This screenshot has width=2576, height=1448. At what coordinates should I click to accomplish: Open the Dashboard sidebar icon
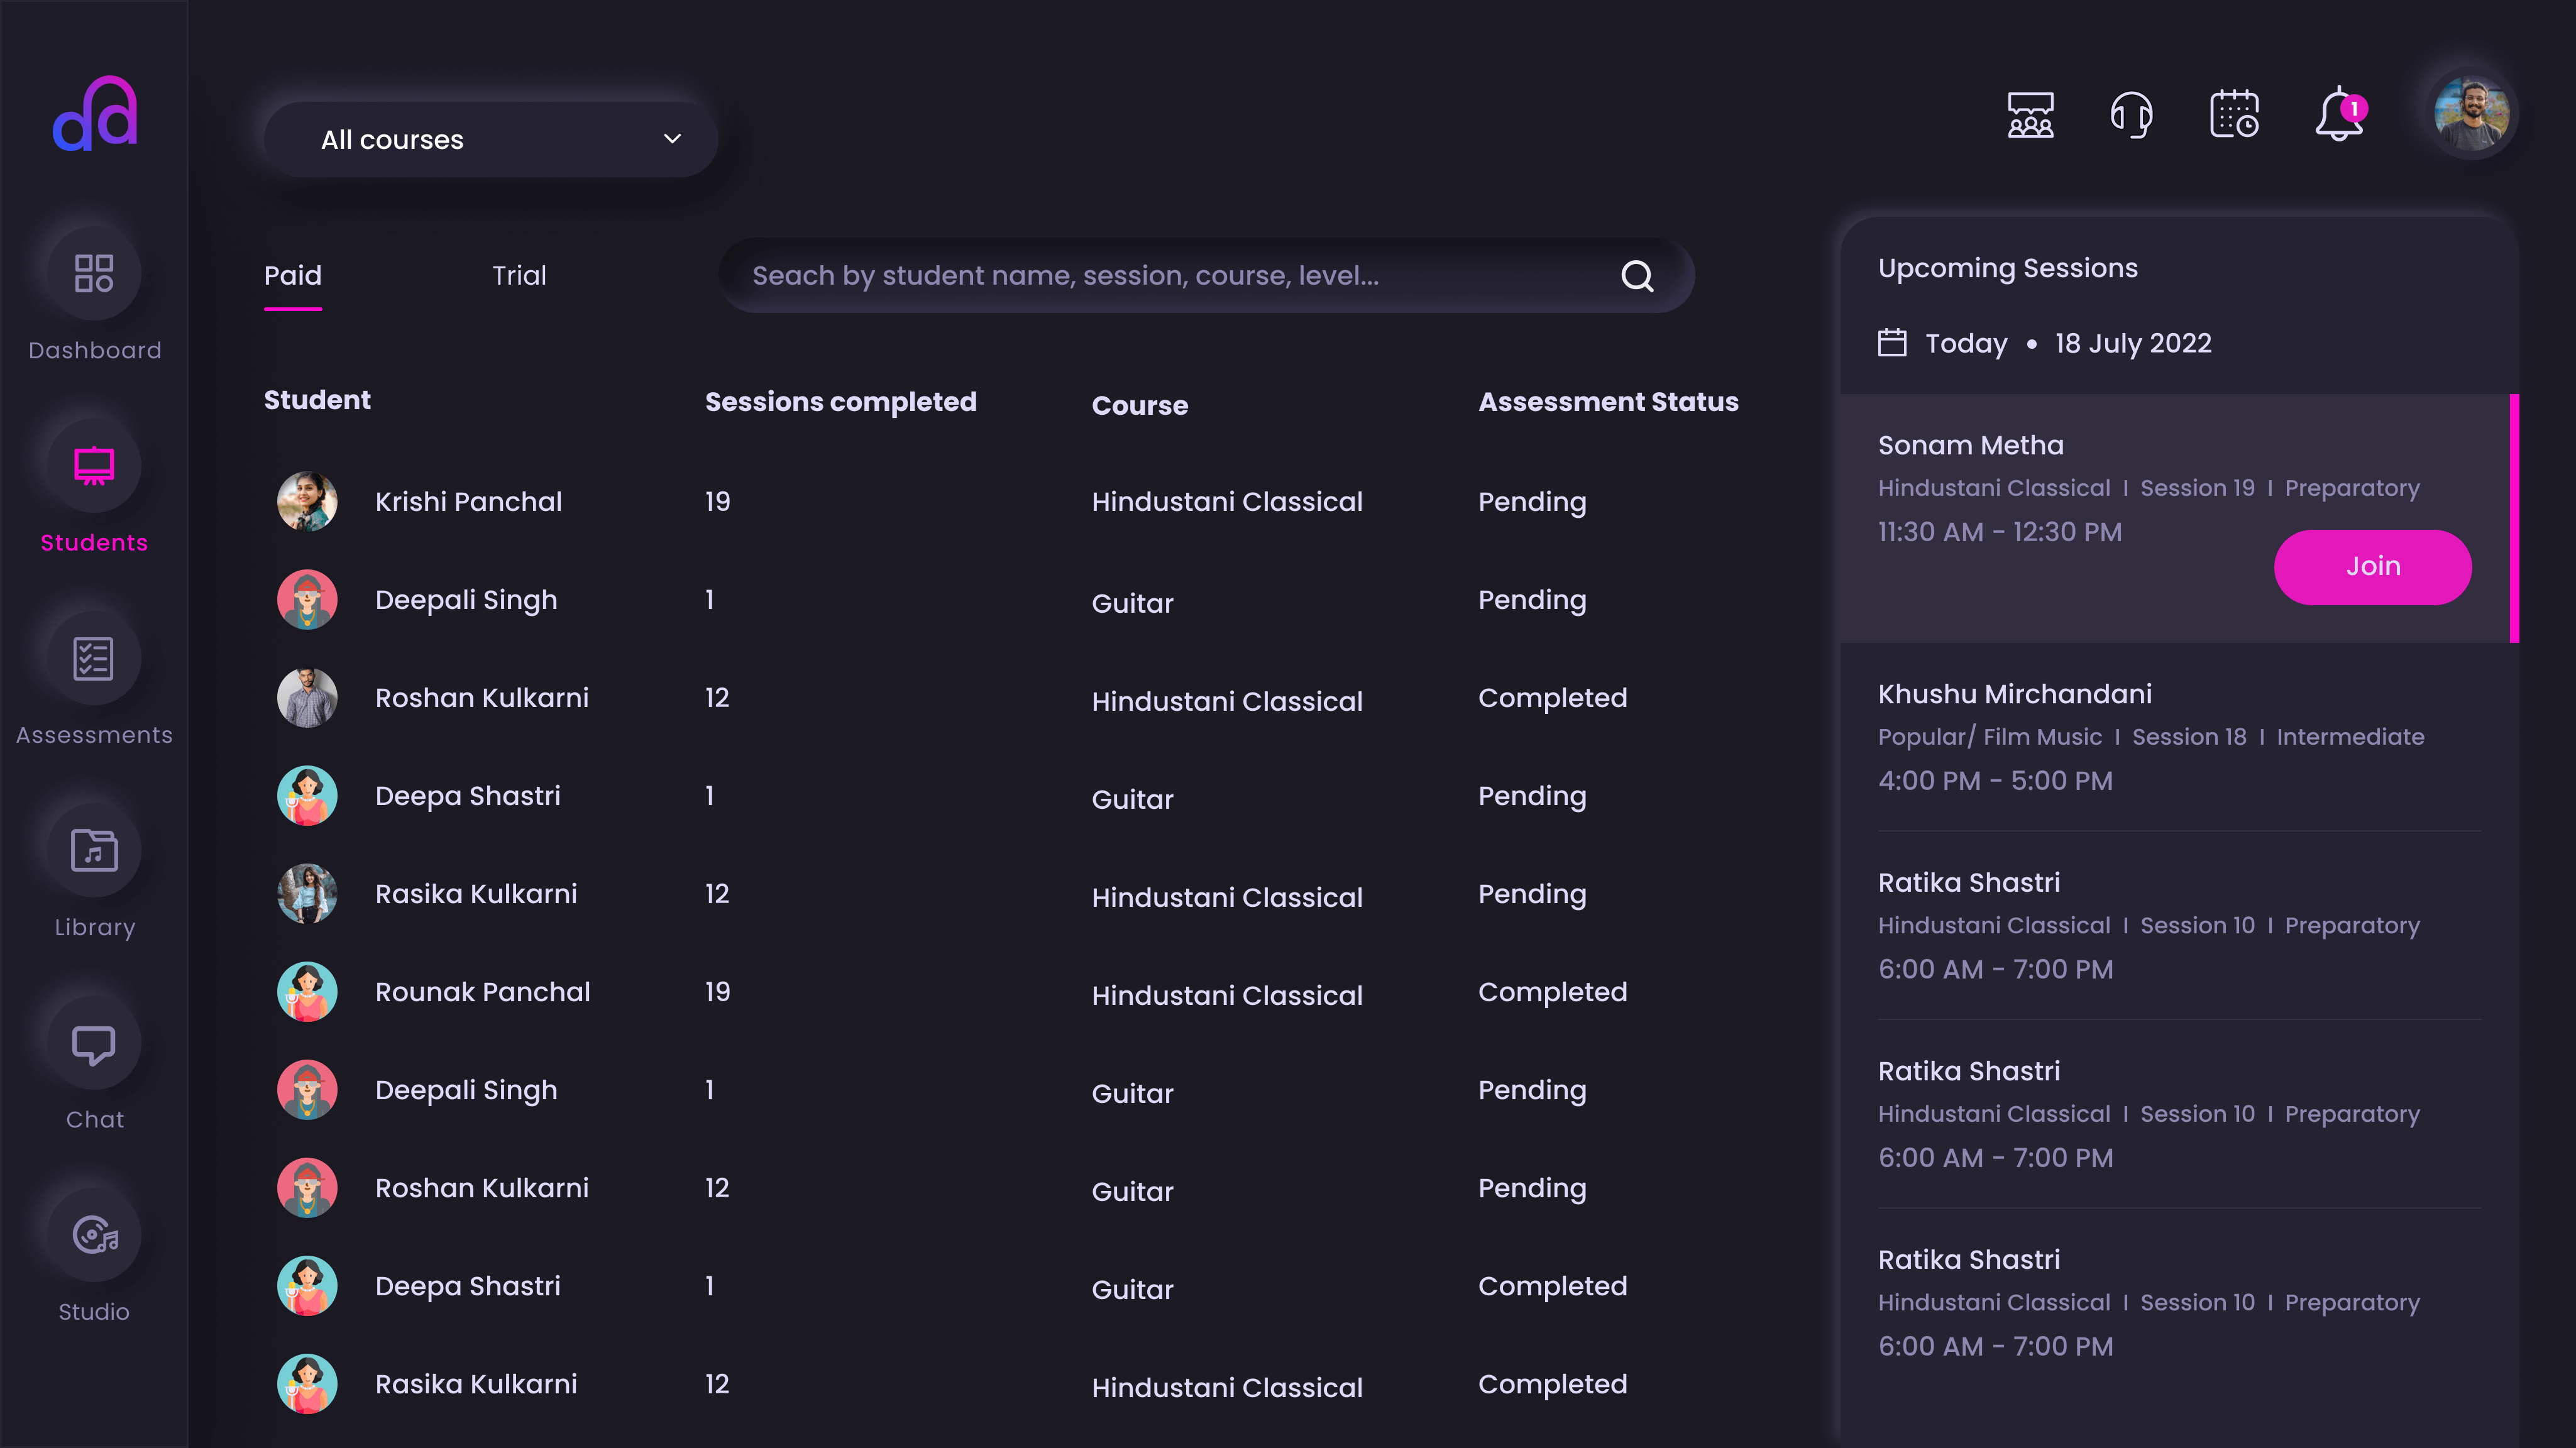[x=94, y=273]
